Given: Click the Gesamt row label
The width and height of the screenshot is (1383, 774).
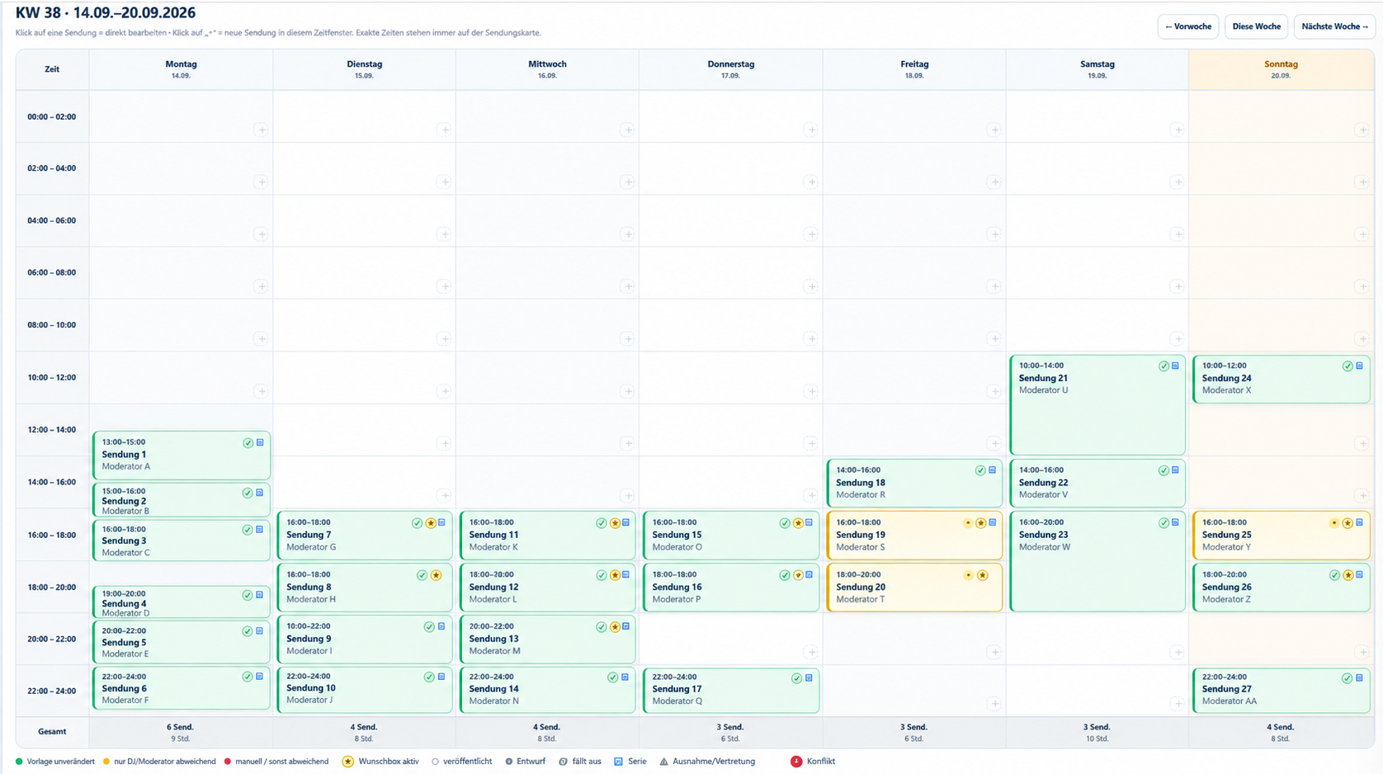Looking at the screenshot, I should (52, 731).
